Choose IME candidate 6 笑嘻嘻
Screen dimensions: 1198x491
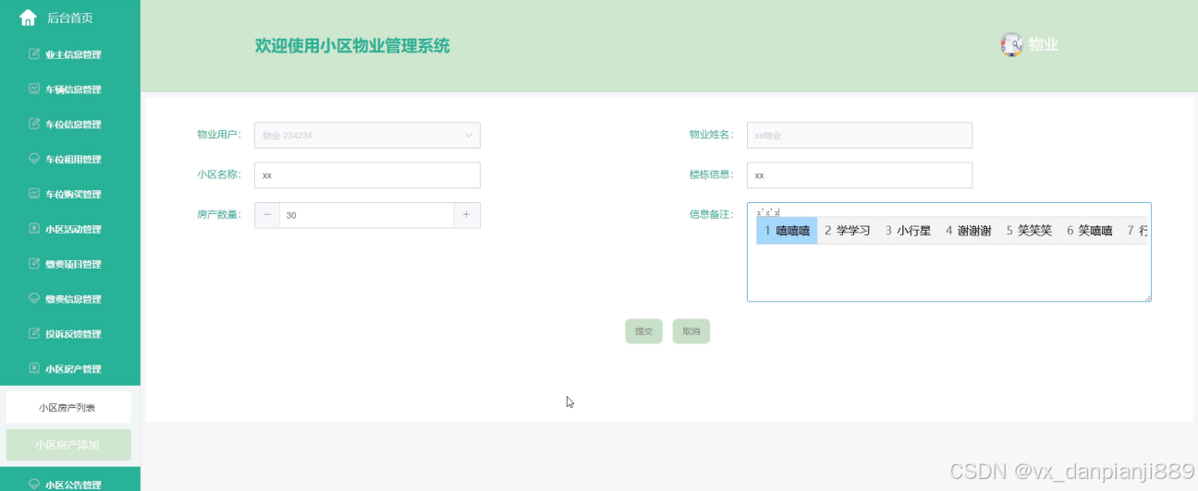[1089, 231]
